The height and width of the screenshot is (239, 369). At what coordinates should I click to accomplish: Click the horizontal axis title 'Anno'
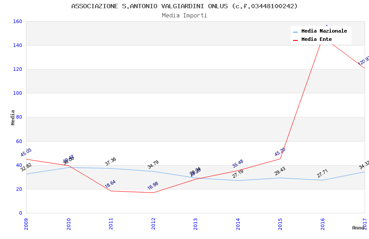(358, 228)
